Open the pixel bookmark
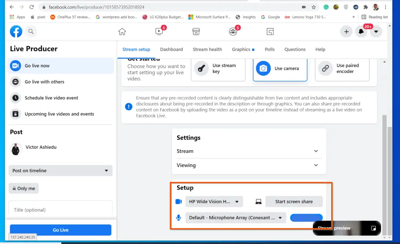The width and height of the screenshot is (400, 244). coord(38,17)
